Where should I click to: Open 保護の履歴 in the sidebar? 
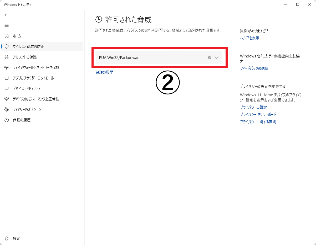(x=22, y=120)
